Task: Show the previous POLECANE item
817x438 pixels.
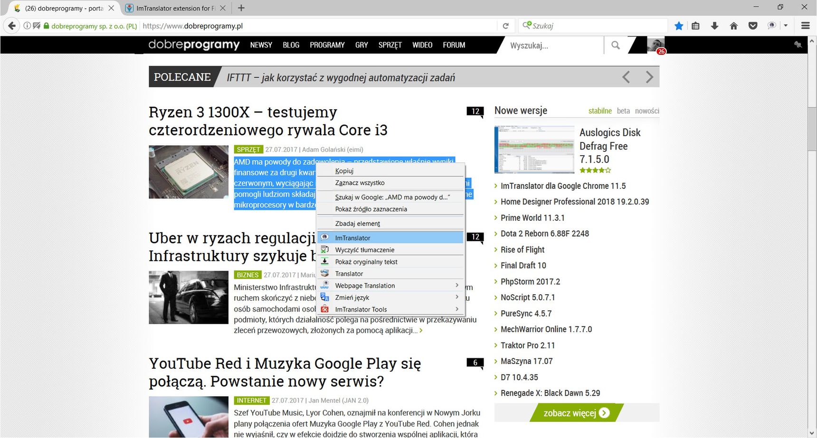Action: coord(626,77)
